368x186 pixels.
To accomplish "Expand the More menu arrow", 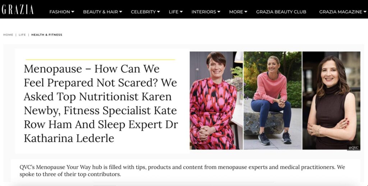I will tap(246, 11).
